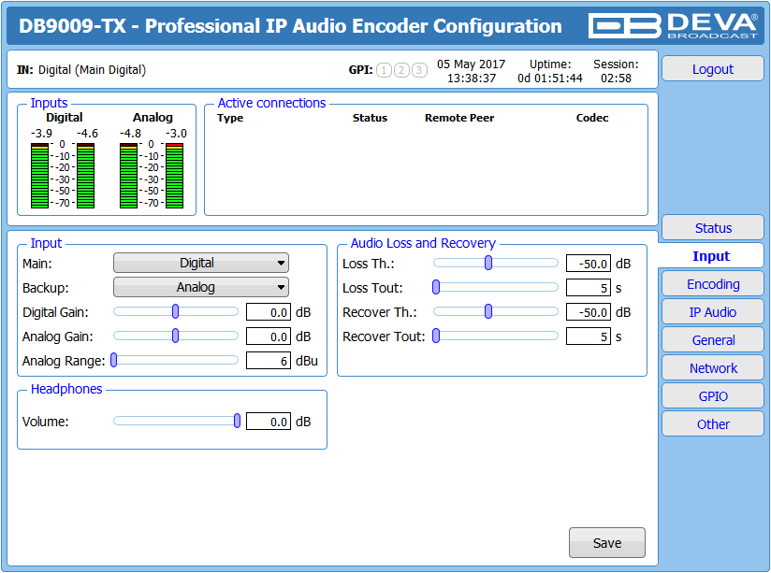Click the Digital left level meter
771x573 pixels.
coord(40,176)
